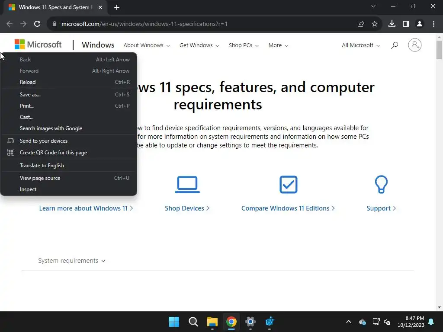
Task: Toggle Chrome side panel icon
Action: (x=406, y=24)
